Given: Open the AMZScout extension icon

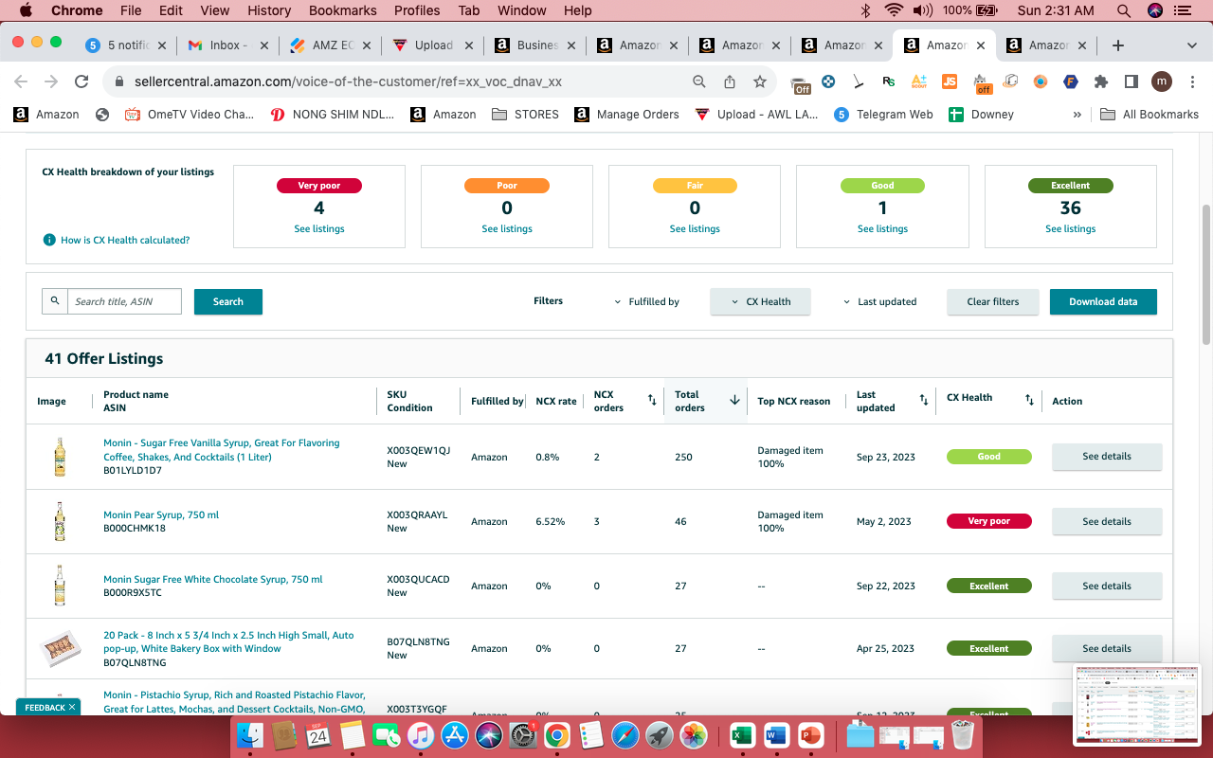Looking at the screenshot, I should tap(918, 81).
